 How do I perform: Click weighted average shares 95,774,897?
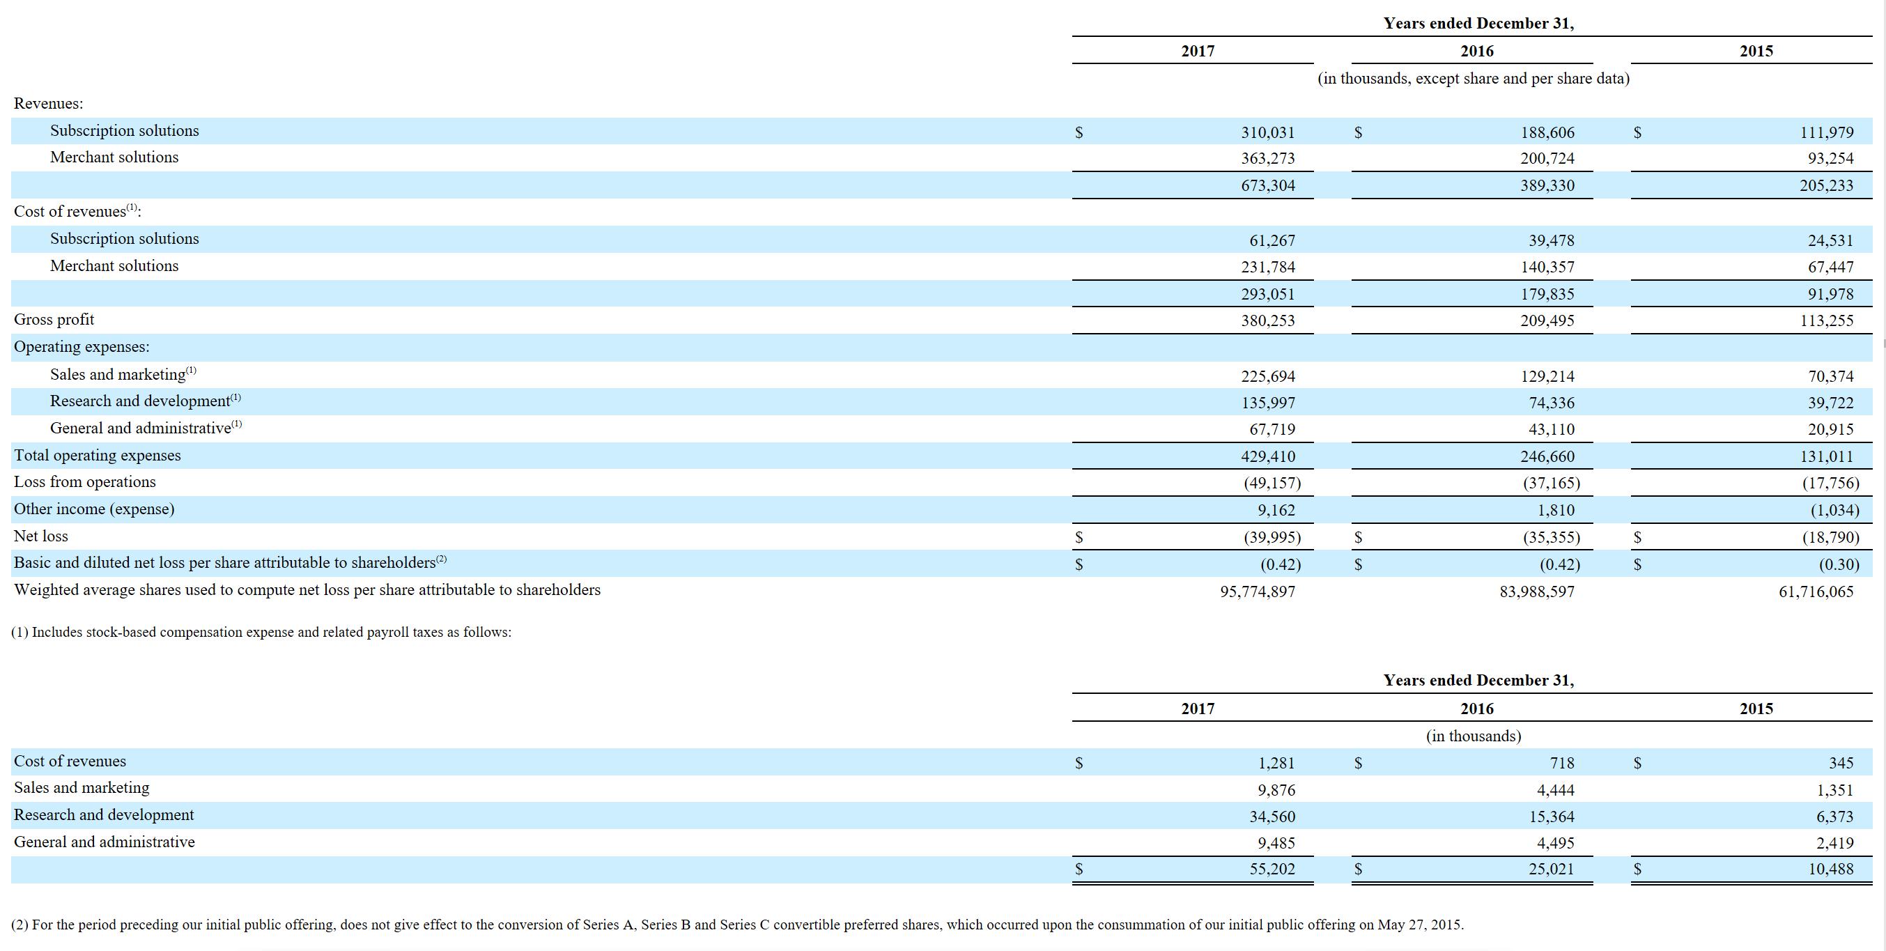coord(1257,592)
